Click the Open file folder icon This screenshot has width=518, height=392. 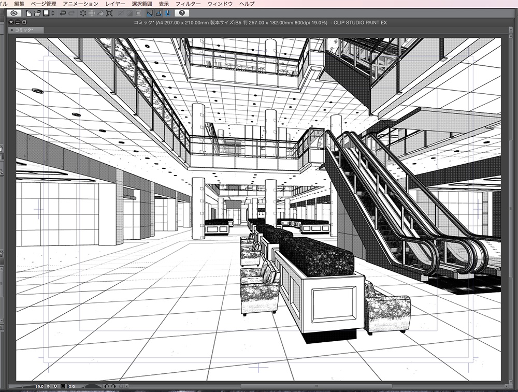pyautogui.click(x=37, y=13)
